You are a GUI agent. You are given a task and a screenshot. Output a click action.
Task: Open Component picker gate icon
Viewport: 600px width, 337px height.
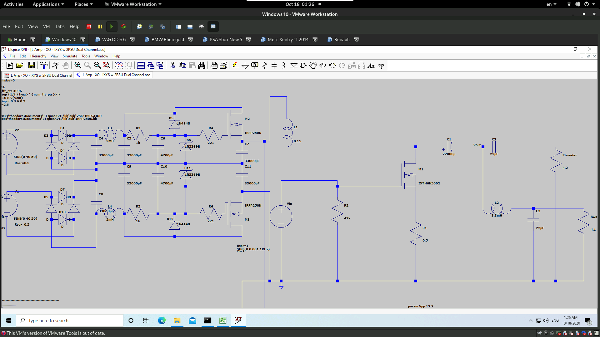tap(303, 65)
